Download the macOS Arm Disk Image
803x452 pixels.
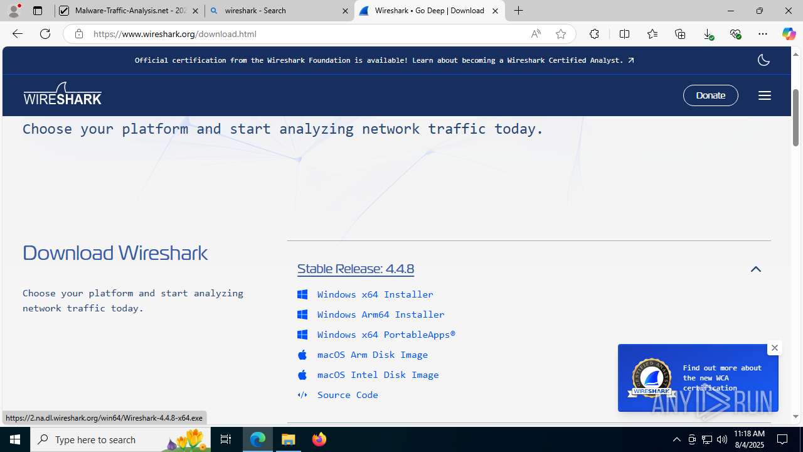coord(373,355)
